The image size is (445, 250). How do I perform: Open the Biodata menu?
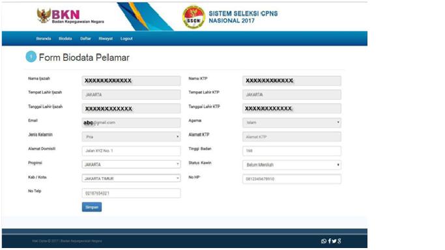click(x=65, y=38)
